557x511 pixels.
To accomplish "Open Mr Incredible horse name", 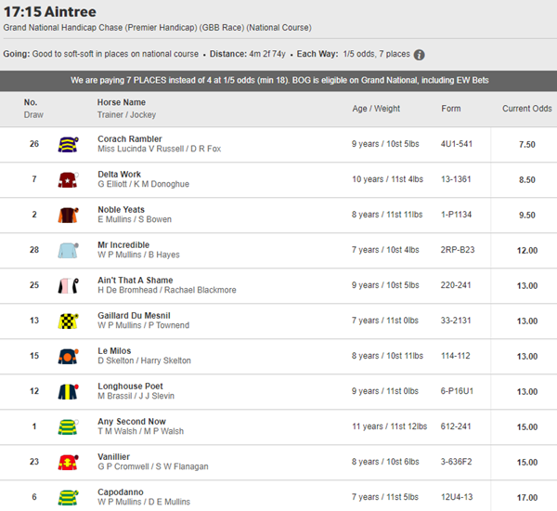I will coord(123,245).
